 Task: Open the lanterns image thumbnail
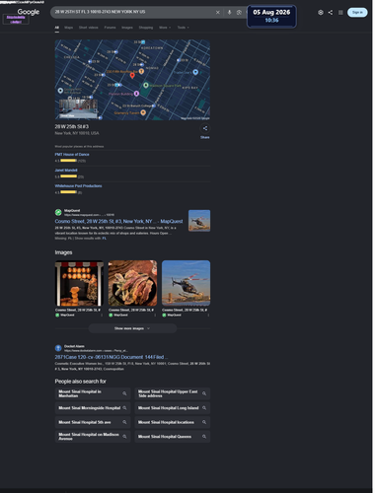pos(79,283)
